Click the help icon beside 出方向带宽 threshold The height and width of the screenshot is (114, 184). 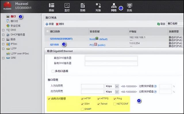click(155, 92)
